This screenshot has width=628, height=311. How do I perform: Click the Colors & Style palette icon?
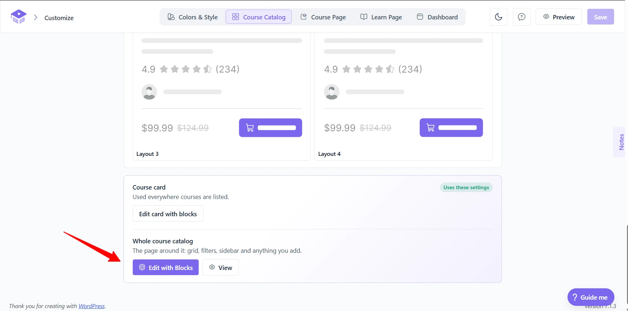click(x=171, y=17)
